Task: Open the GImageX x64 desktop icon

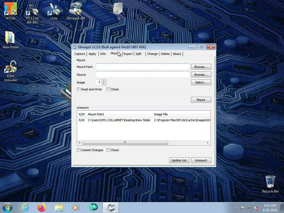Action: click(75, 11)
